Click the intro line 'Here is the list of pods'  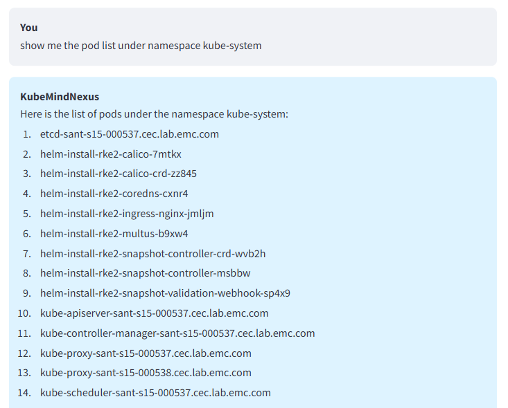point(155,114)
